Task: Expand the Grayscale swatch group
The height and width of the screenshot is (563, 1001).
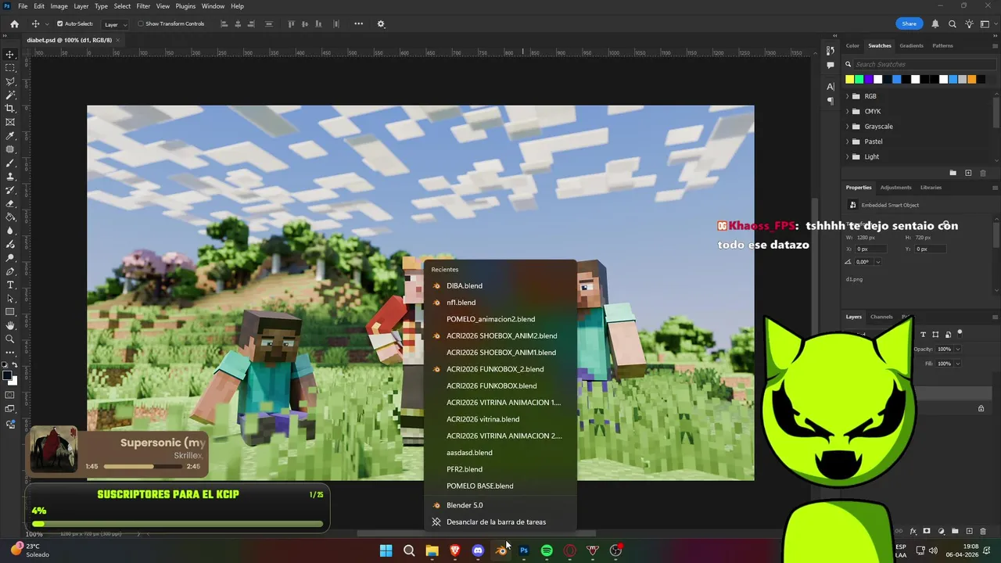Action: coord(848,127)
